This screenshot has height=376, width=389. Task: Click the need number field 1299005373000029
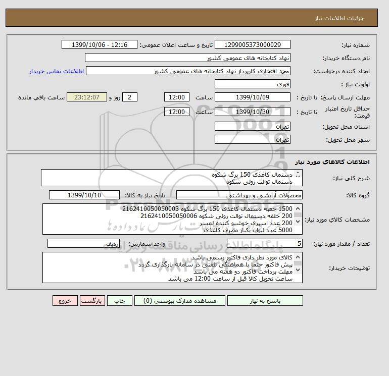point(252,44)
